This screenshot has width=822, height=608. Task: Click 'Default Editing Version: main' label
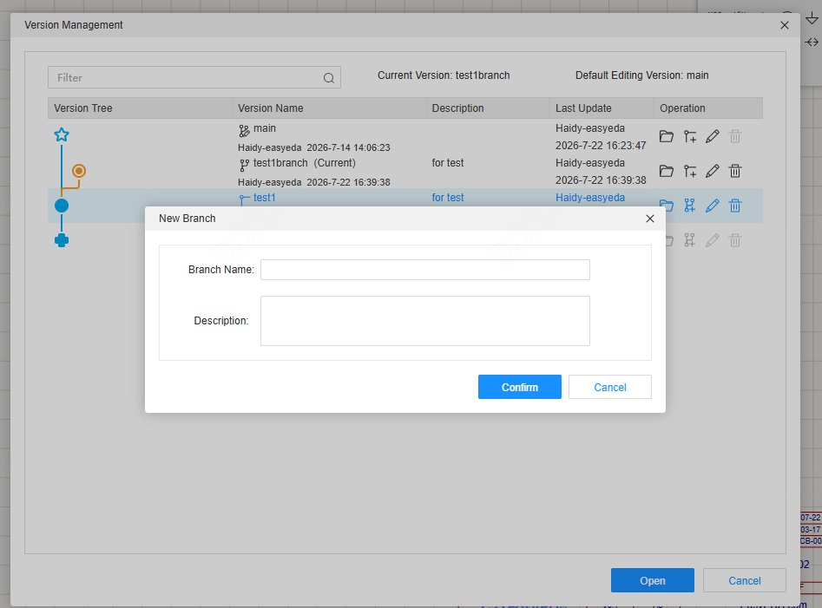pyautogui.click(x=641, y=75)
